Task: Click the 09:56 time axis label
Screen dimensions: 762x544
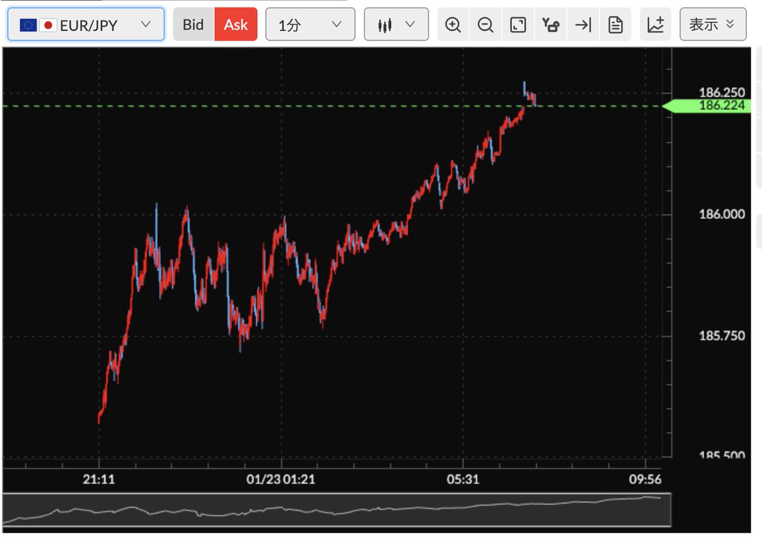Action: coord(645,479)
